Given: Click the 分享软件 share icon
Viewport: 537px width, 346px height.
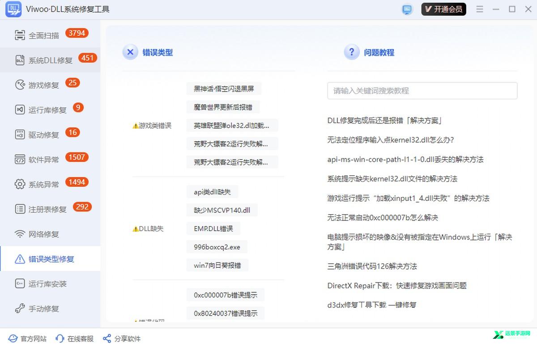Looking at the screenshot, I should click(107, 338).
